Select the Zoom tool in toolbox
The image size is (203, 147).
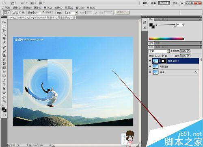tap(4, 101)
